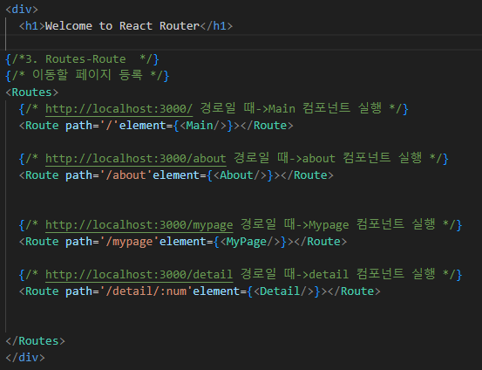Open the http://localhost:3000/detail link

pos(139,275)
